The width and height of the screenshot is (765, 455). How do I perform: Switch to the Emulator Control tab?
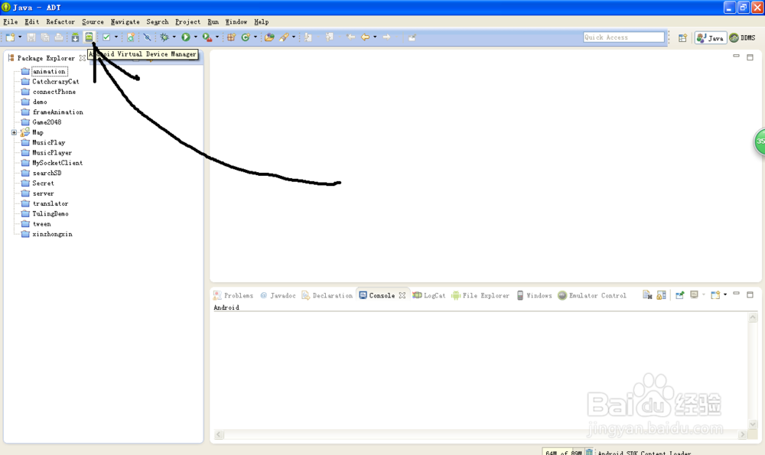coord(592,295)
